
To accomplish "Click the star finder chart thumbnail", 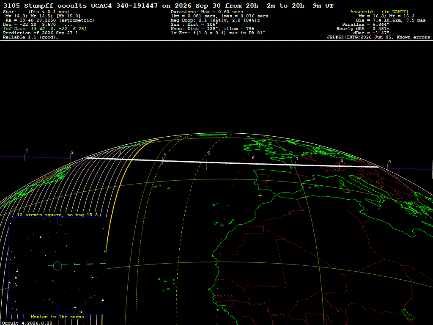I will tap(58, 266).
